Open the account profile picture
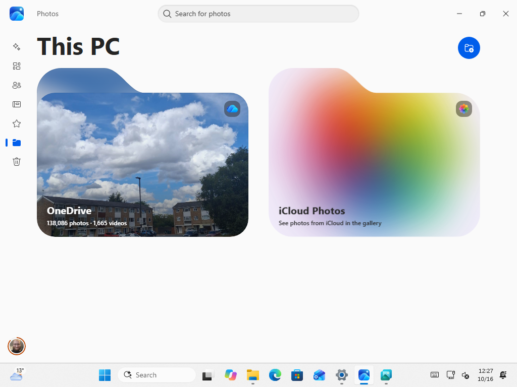This screenshot has width=517, height=387. (17, 346)
